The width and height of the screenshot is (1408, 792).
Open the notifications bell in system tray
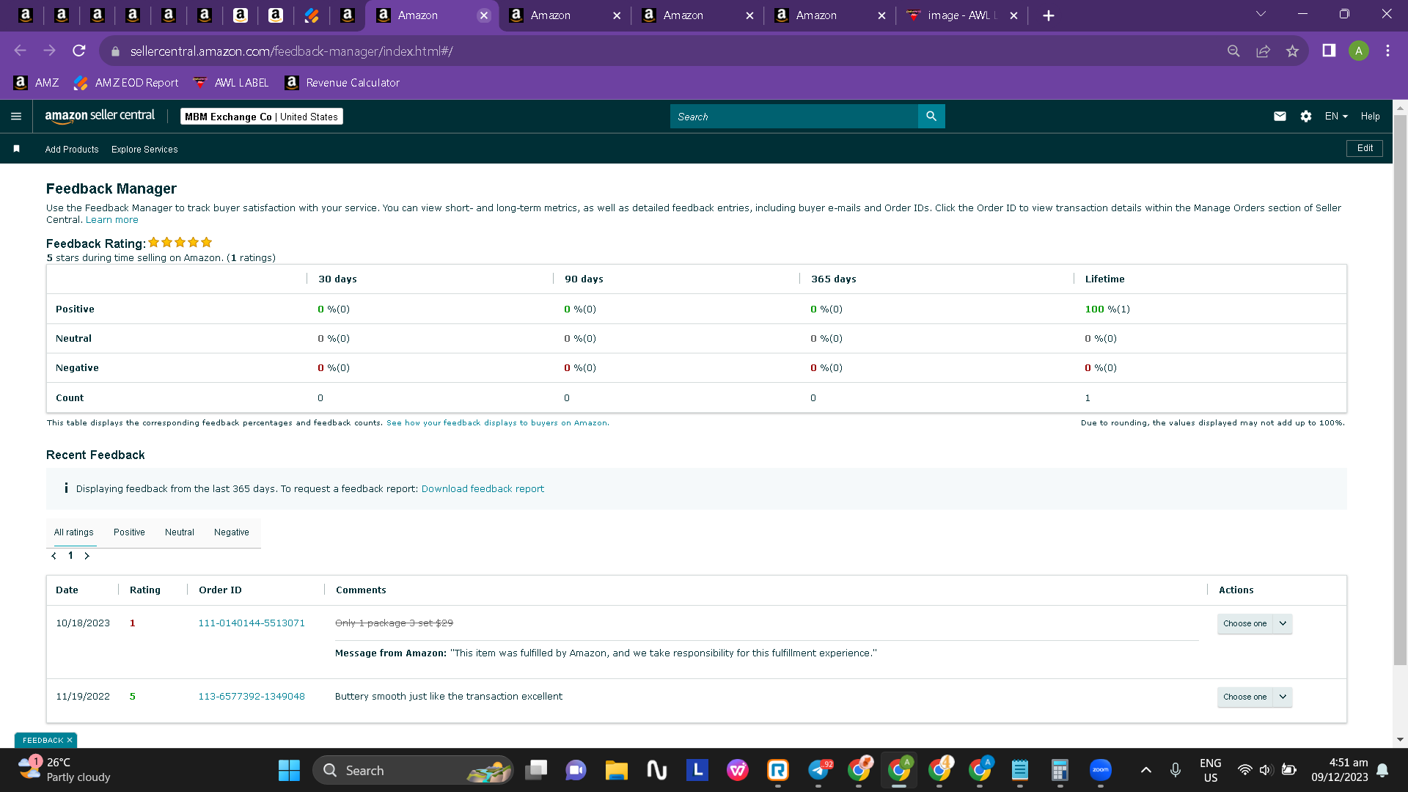(x=1382, y=770)
